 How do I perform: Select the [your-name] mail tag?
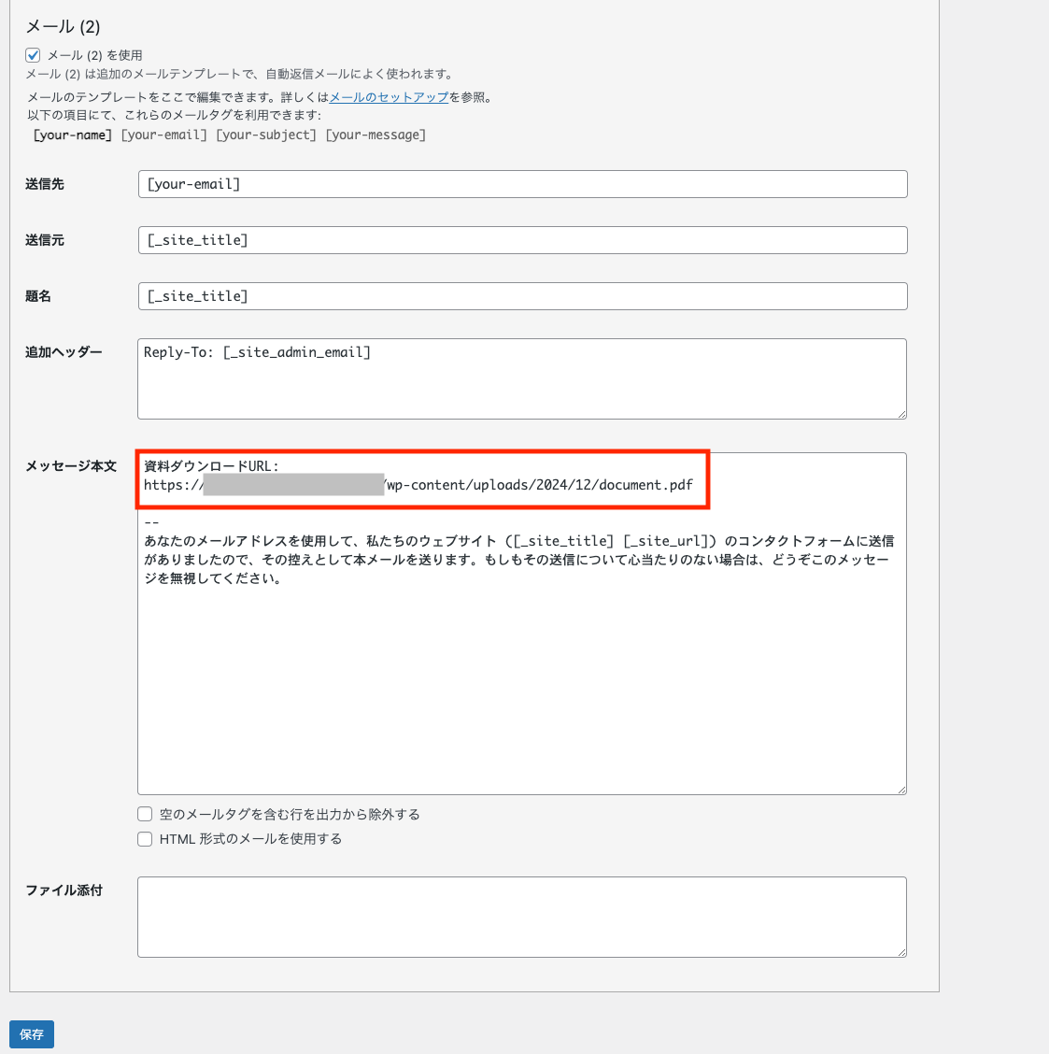(x=72, y=135)
